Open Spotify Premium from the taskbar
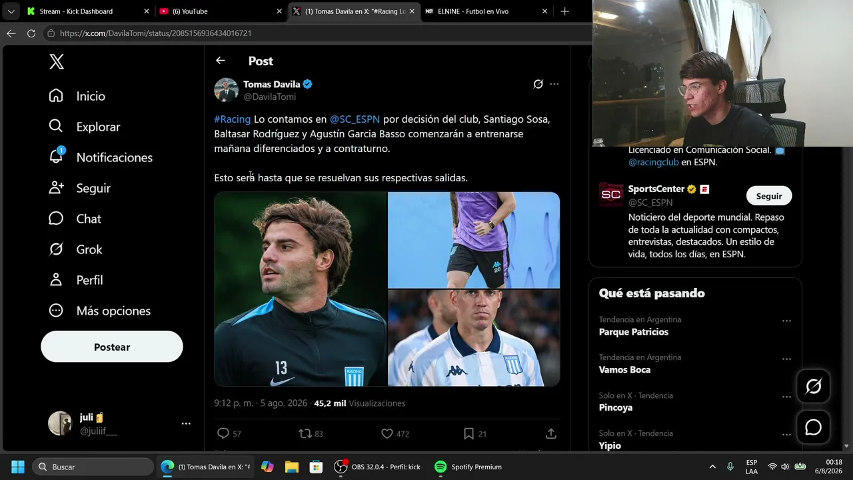 click(x=468, y=467)
